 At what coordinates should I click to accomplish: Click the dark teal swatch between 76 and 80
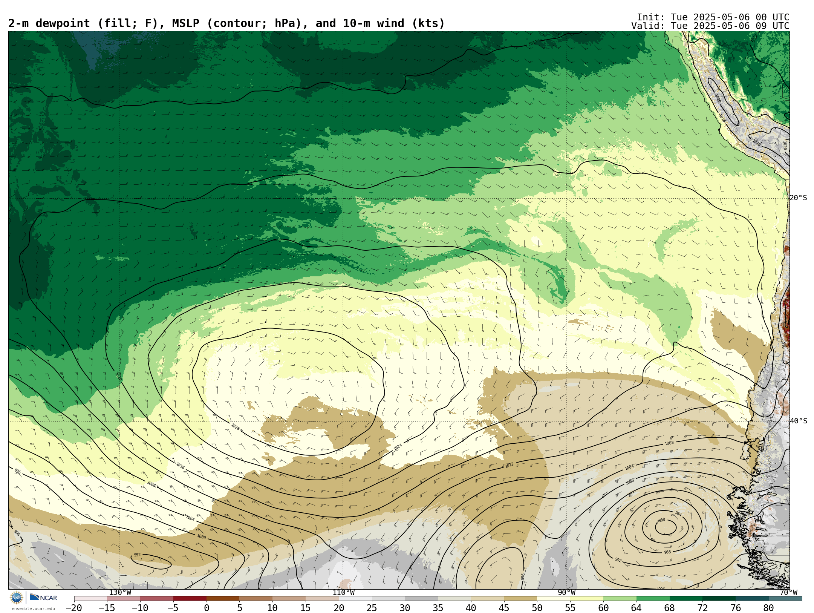(752, 599)
